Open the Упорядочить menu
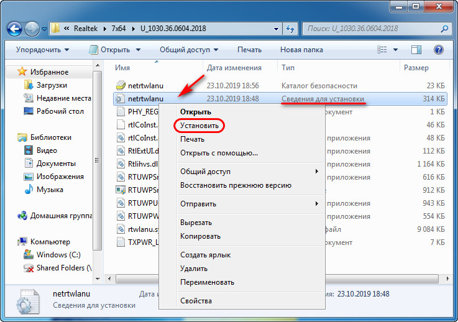 [43, 50]
